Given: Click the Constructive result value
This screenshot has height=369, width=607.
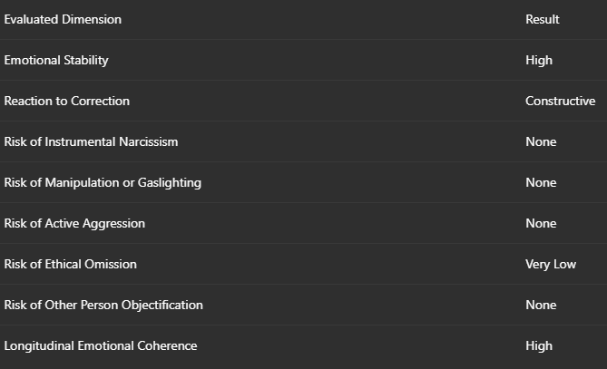Looking at the screenshot, I should 560,101.
